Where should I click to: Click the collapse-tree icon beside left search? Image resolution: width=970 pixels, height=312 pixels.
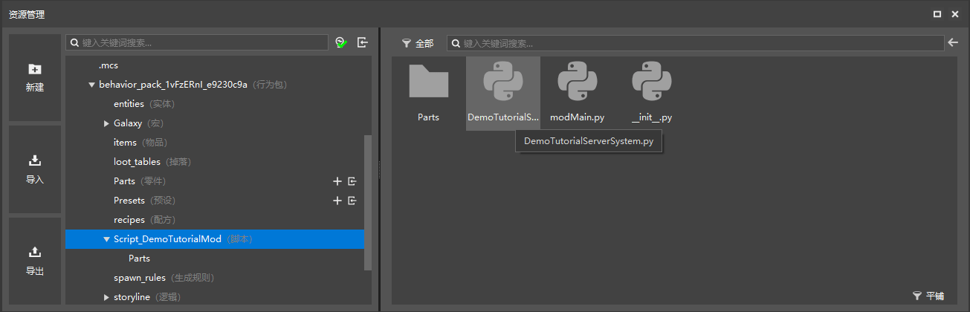[x=363, y=43]
